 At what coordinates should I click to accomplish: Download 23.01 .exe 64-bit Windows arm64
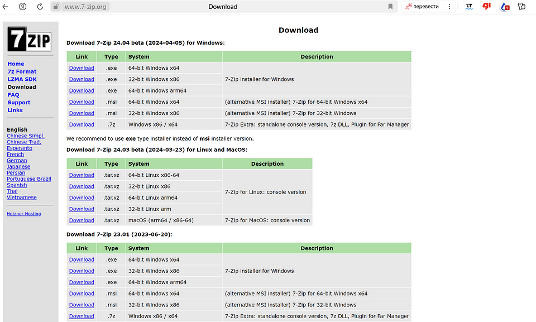(x=82, y=282)
